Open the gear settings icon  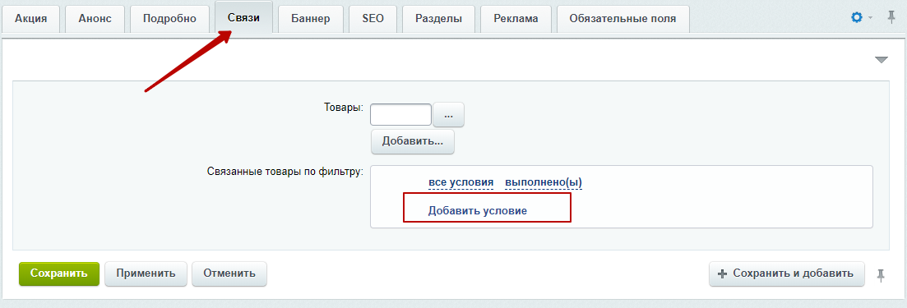(x=857, y=18)
